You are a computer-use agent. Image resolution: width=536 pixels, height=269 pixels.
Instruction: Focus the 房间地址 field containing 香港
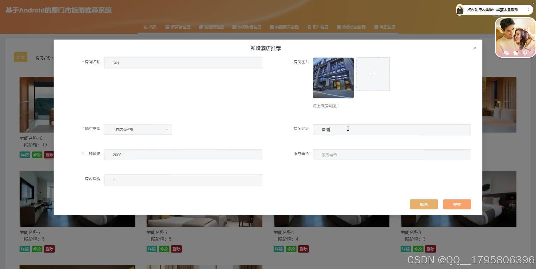tap(392, 130)
